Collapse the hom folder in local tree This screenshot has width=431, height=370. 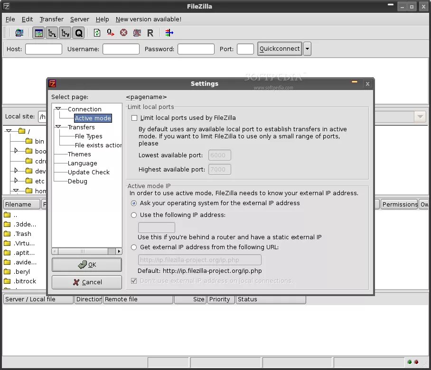16,190
